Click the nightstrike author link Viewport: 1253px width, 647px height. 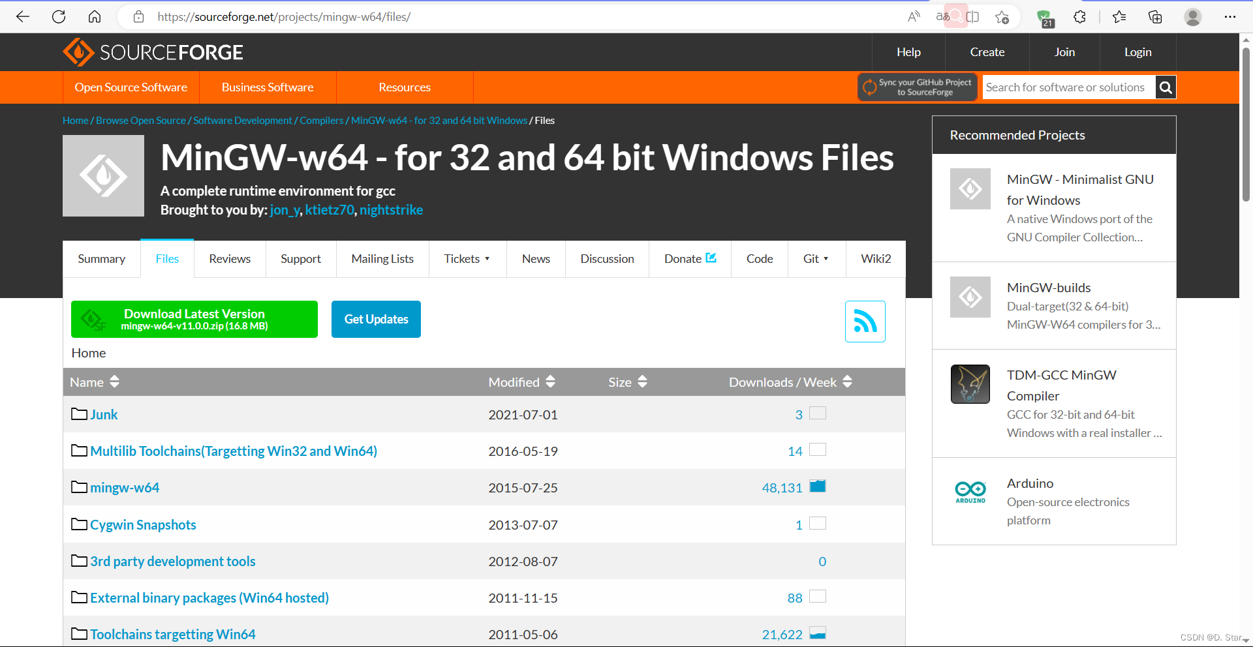tap(391, 210)
